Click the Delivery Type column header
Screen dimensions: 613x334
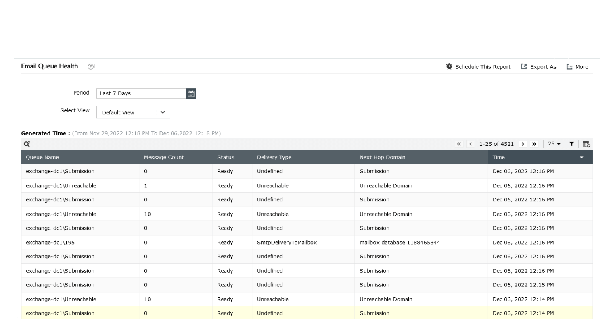tap(274, 157)
